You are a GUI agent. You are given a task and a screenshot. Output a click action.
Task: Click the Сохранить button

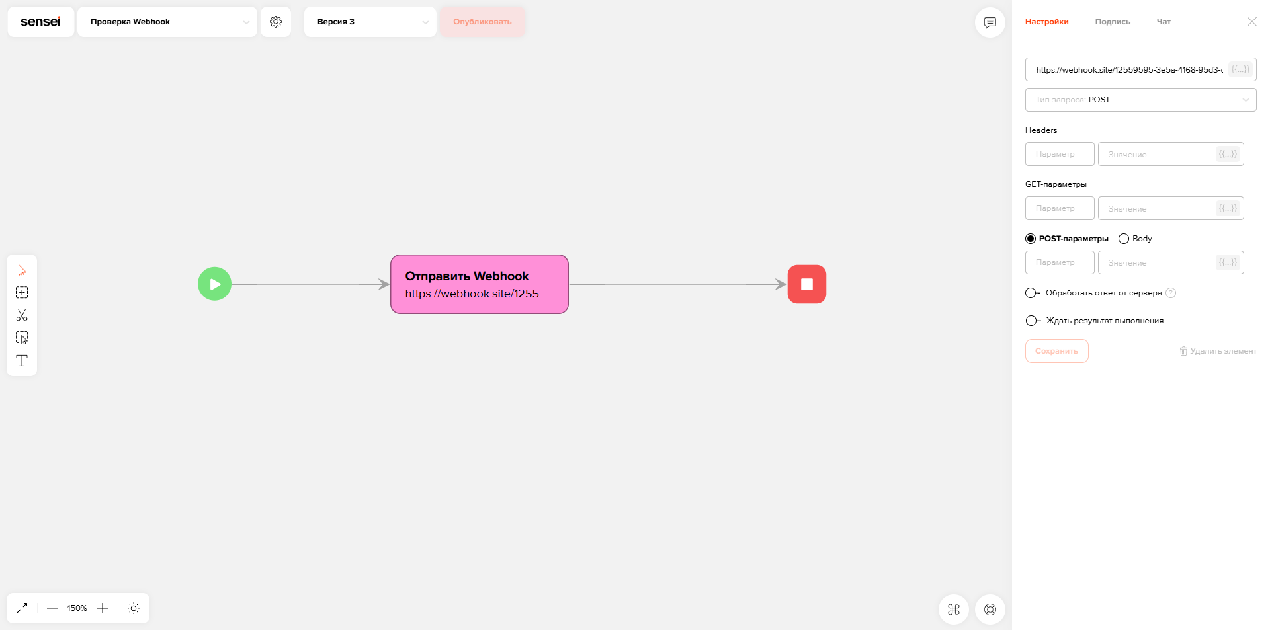[x=1057, y=351]
